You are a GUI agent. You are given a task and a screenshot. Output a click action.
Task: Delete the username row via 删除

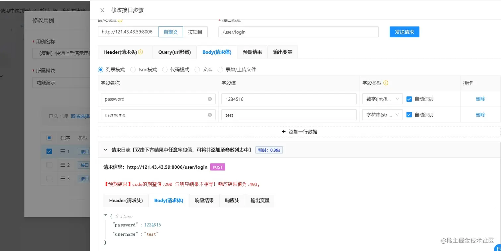pos(480,115)
